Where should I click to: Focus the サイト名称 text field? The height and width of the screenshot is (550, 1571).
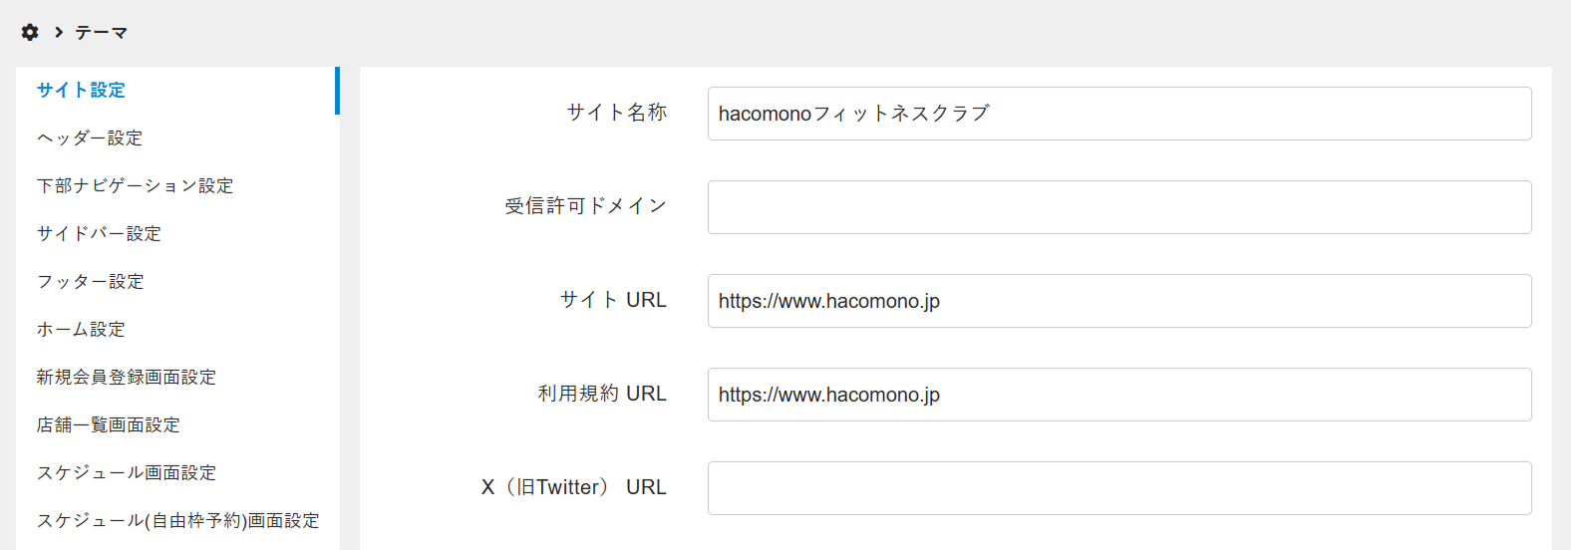click(1118, 114)
